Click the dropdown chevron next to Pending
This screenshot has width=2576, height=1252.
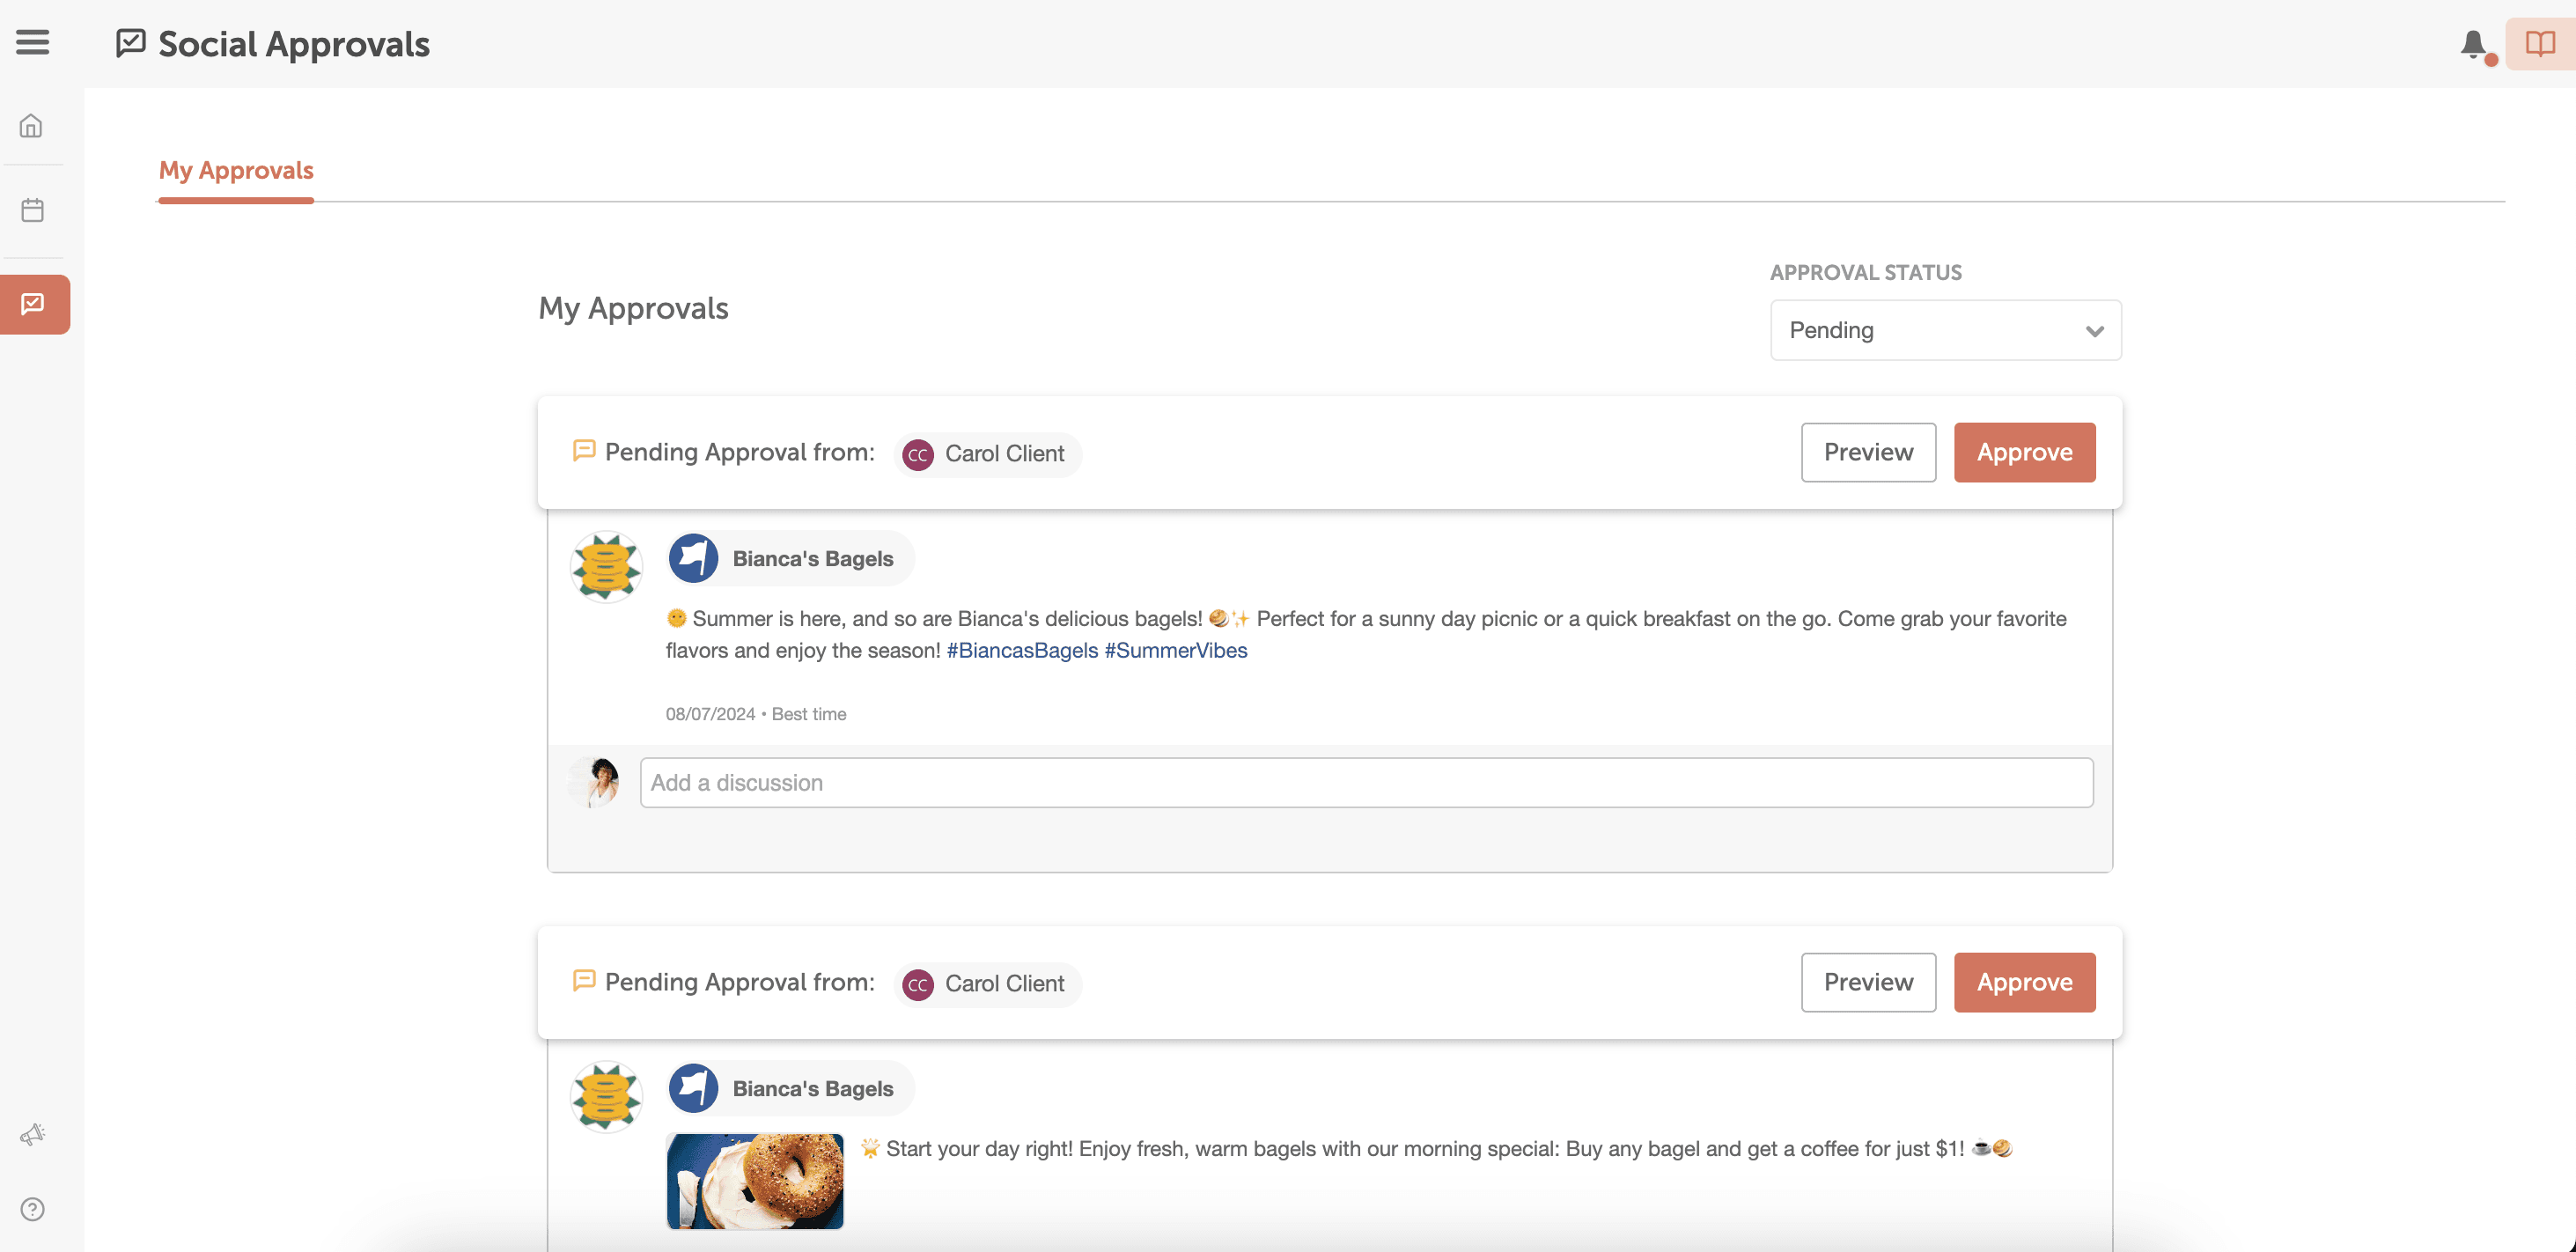[x=2094, y=331]
